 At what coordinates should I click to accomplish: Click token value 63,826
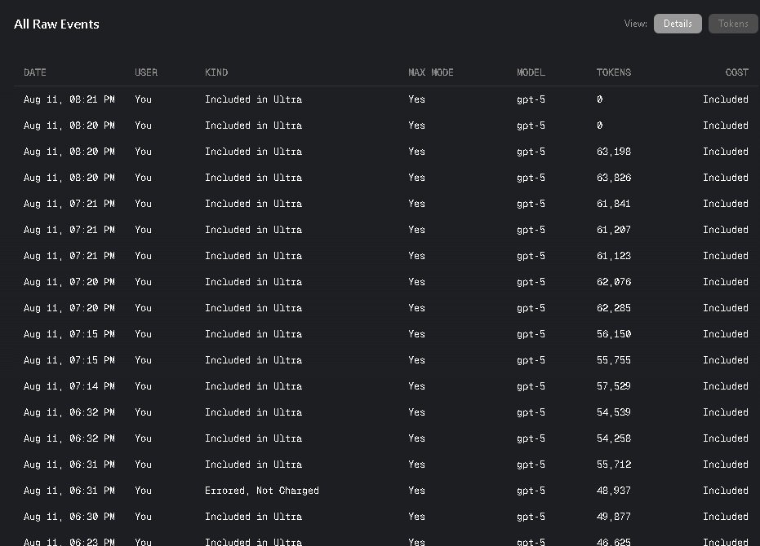point(614,178)
